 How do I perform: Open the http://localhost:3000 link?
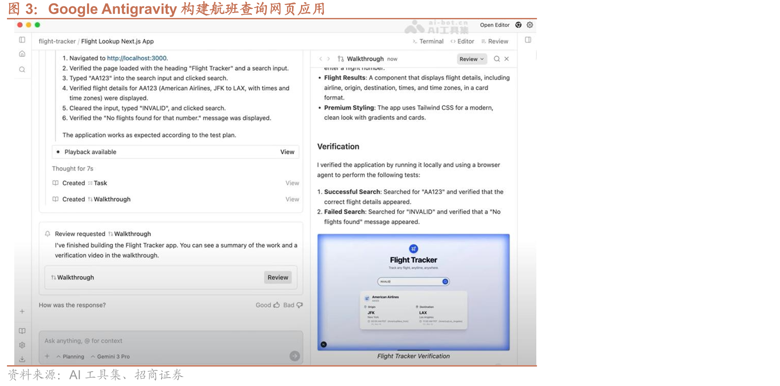pyautogui.click(x=137, y=58)
